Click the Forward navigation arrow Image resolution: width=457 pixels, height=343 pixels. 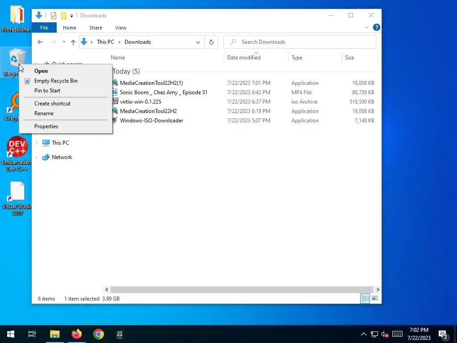tap(54, 42)
